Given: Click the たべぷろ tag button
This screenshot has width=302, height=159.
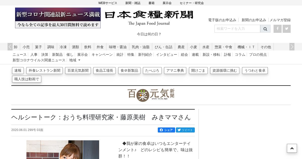Looking at the screenshot, I should [x=152, y=71].
